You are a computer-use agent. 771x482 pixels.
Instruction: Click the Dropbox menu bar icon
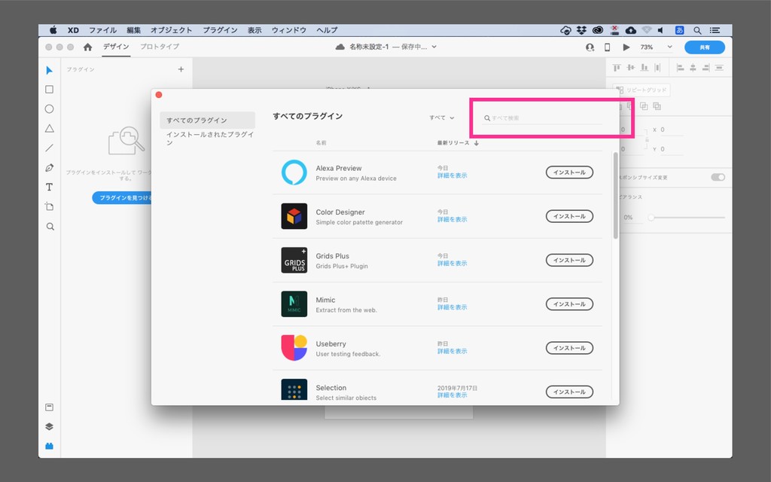[x=581, y=30]
